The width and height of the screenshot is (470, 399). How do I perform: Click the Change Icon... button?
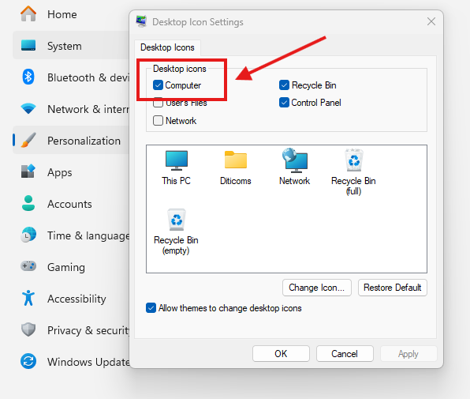[x=317, y=288]
